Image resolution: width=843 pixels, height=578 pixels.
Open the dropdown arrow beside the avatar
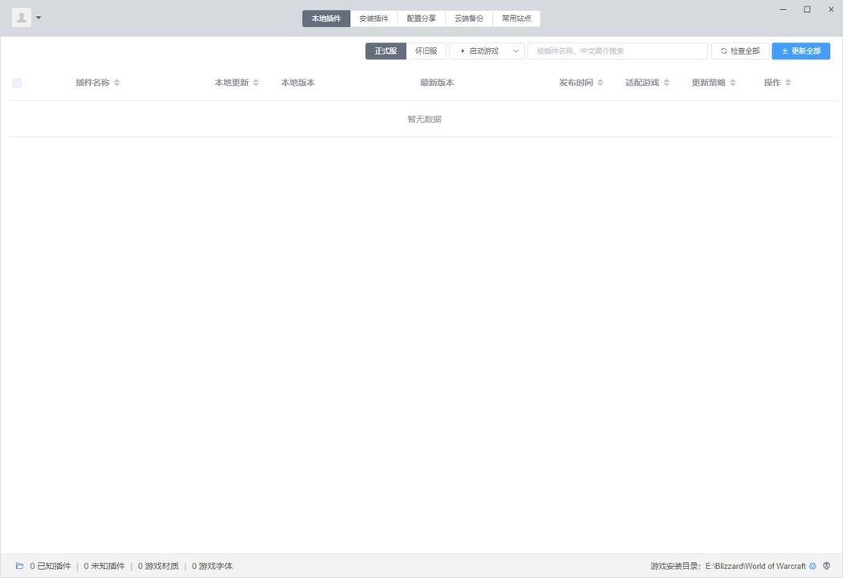point(38,17)
